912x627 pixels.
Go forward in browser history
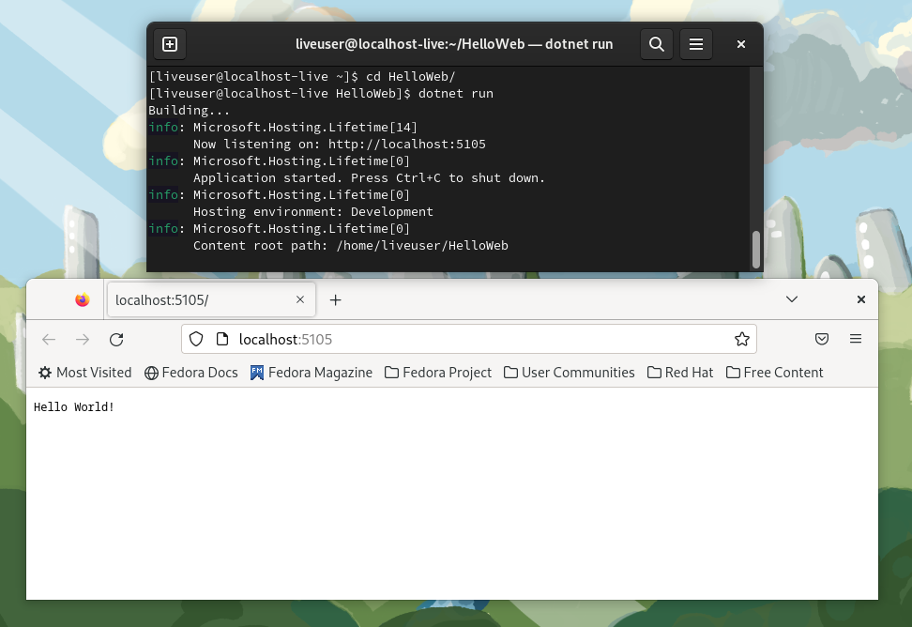point(83,339)
